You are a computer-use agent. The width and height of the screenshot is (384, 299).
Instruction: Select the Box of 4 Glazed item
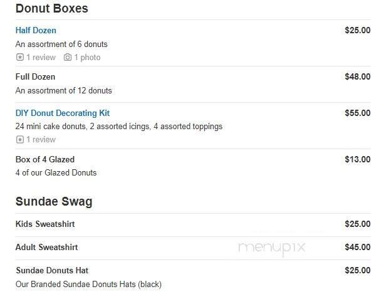[x=45, y=160]
